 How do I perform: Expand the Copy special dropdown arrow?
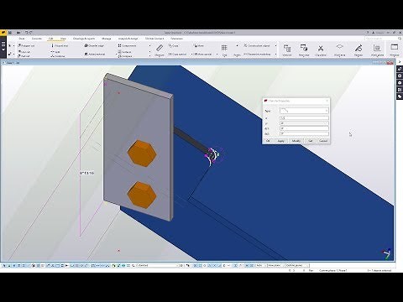click(192, 54)
